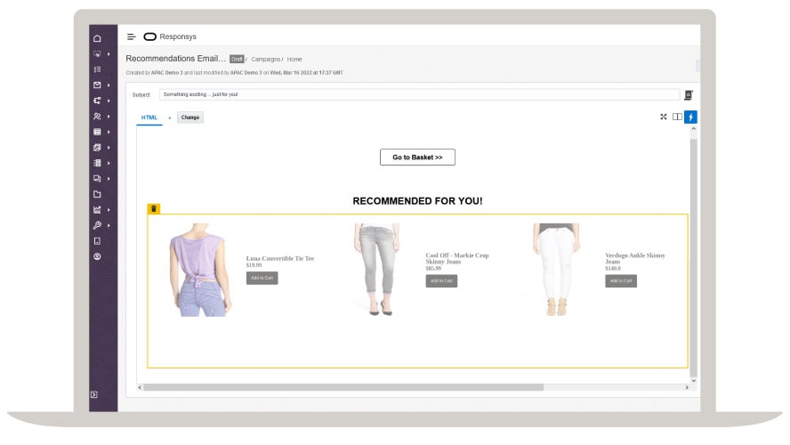Expand the Data table submenu arrow
The image size is (790, 445).
[x=109, y=132]
